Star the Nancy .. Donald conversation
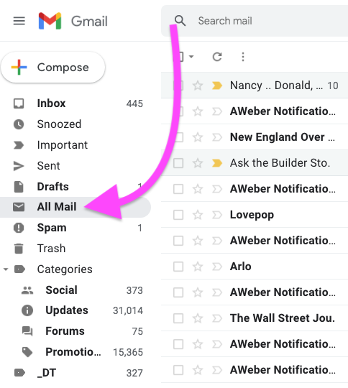The height and width of the screenshot is (388, 348). coord(198,86)
